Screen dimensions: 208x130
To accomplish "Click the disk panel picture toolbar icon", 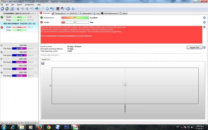I will click(11, 9).
